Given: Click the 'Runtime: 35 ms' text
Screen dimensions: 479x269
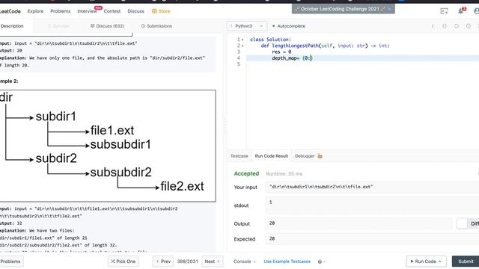Looking at the screenshot, I should pos(284,174).
